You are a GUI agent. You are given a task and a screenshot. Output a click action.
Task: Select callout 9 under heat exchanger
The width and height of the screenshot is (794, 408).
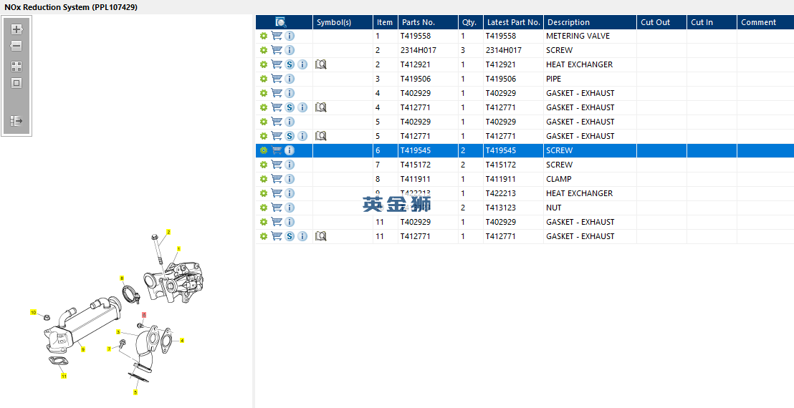tap(83, 349)
